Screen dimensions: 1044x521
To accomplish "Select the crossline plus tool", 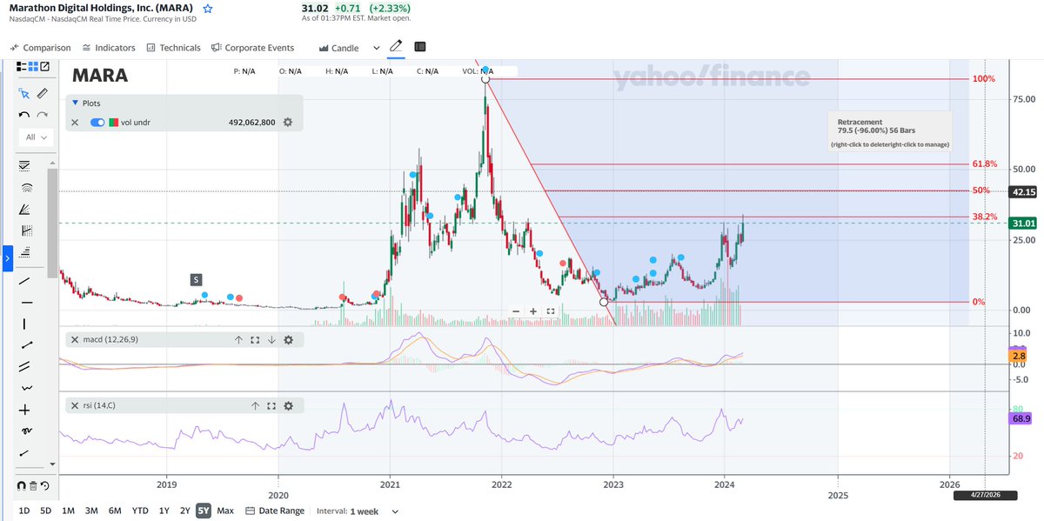I will (x=24, y=410).
